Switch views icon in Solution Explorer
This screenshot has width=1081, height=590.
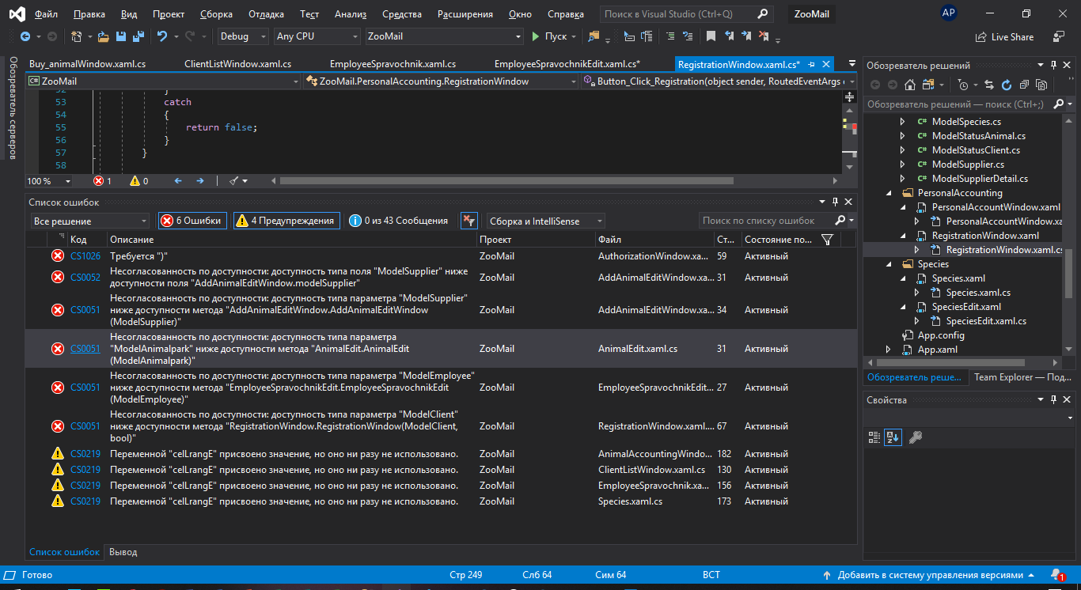[927, 85]
